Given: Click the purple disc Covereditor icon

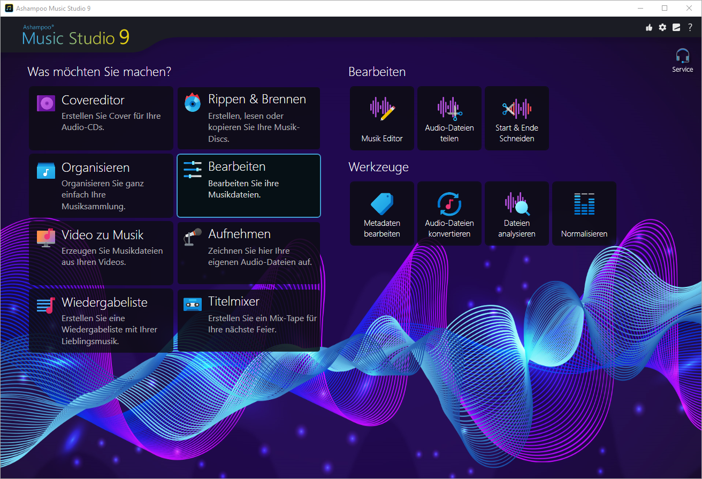Looking at the screenshot, I should point(46,102).
